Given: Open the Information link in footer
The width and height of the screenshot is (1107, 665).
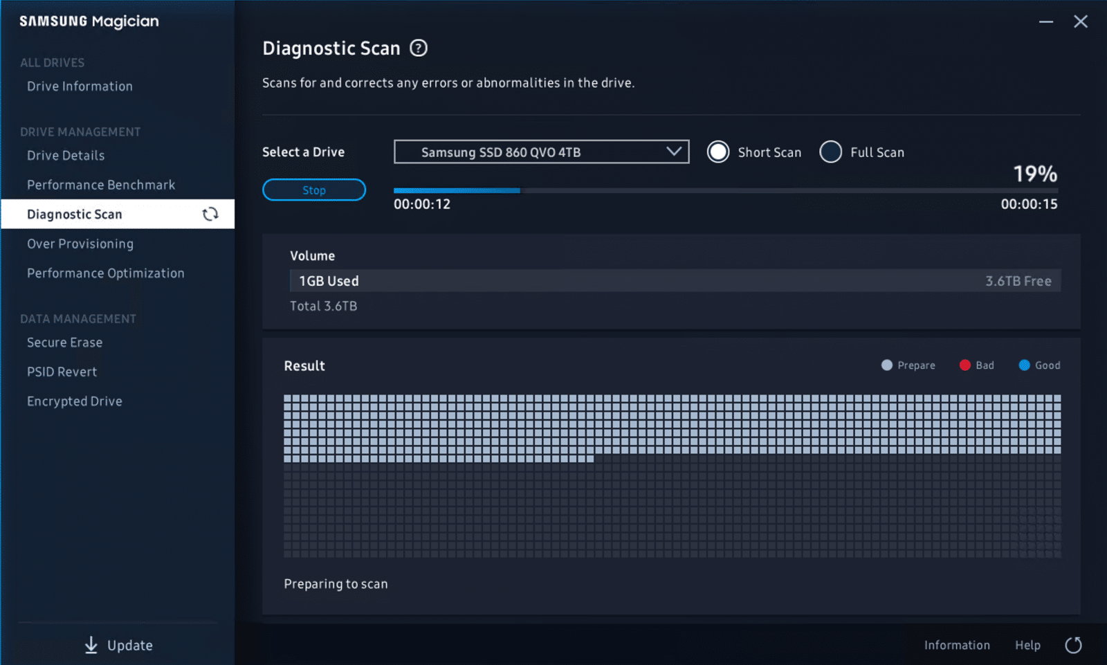Looking at the screenshot, I should click(x=957, y=645).
